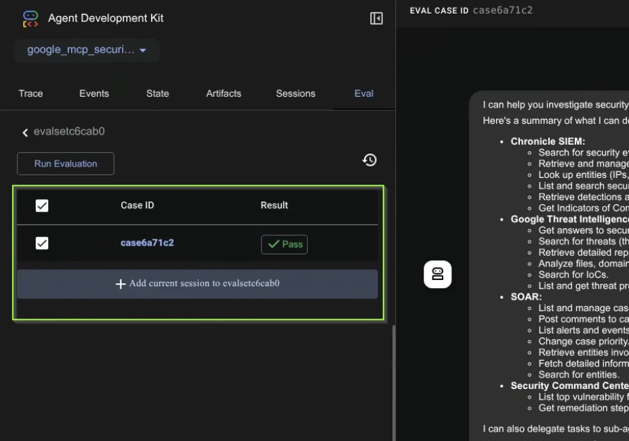Click the side panel vertical scrollbar
629x441 pixels.
click(394, 382)
